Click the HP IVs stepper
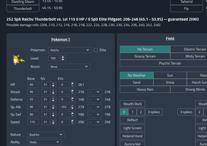The image size is (207, 146). pyautogui.click(x=53, y=85)
